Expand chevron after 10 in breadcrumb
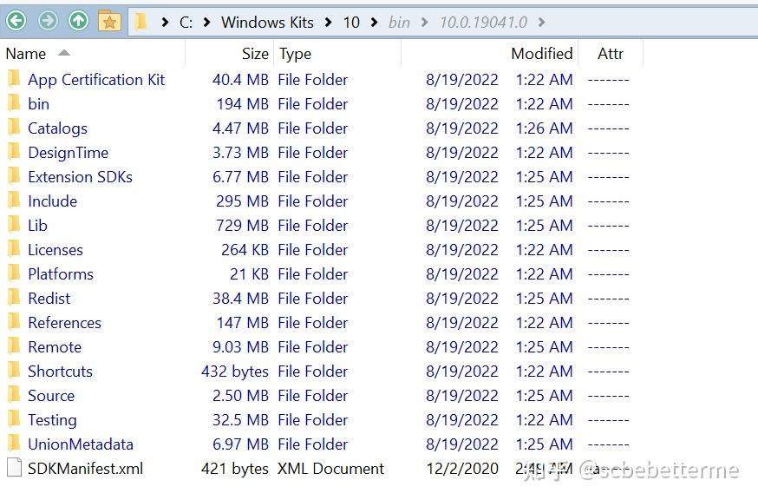 point(374,23)
